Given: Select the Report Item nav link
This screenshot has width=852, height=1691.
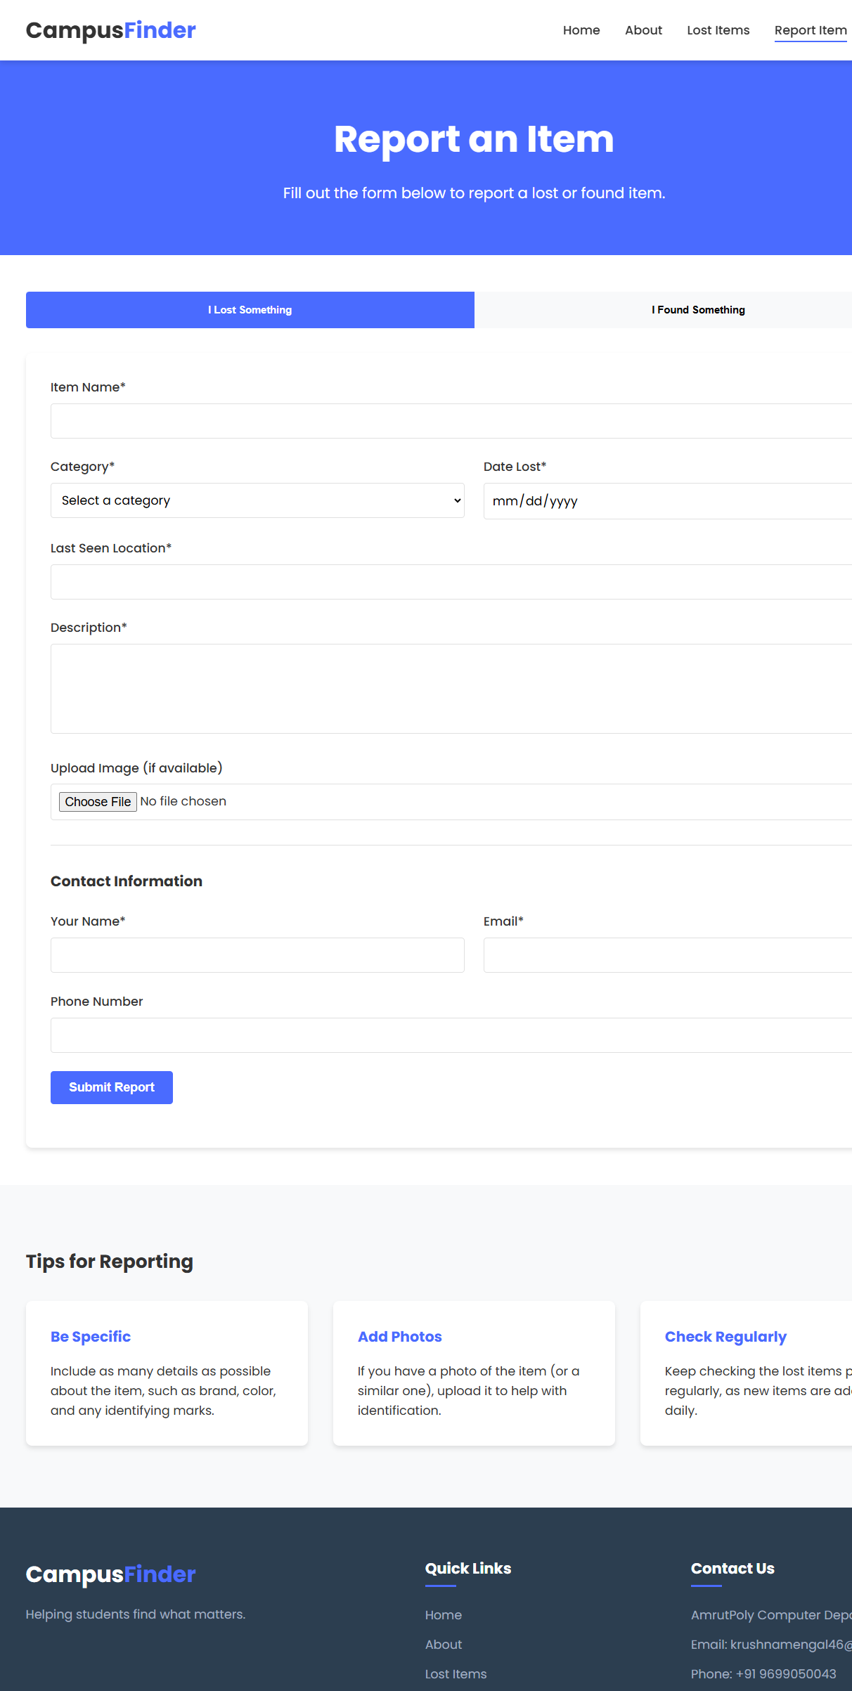Looking at the screenshot, I should (810, 30).
